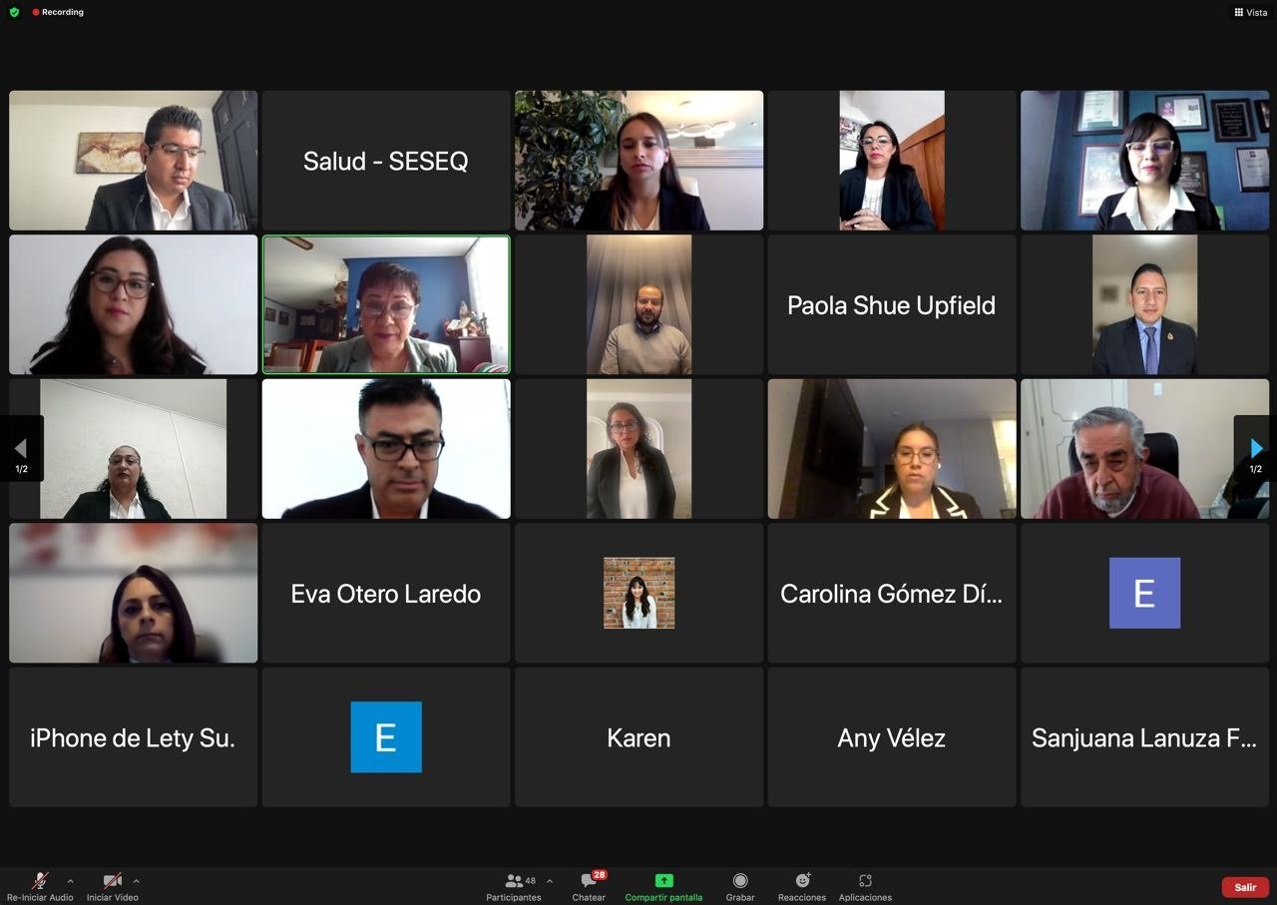Expand video options arrow beside camera
Screen dimensions: 1277x905
[x=136, y=881]
